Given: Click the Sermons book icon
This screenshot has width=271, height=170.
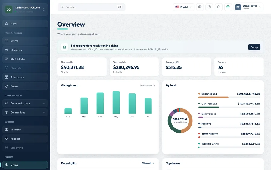Looking at the screenshot, I should pos(6,130).
